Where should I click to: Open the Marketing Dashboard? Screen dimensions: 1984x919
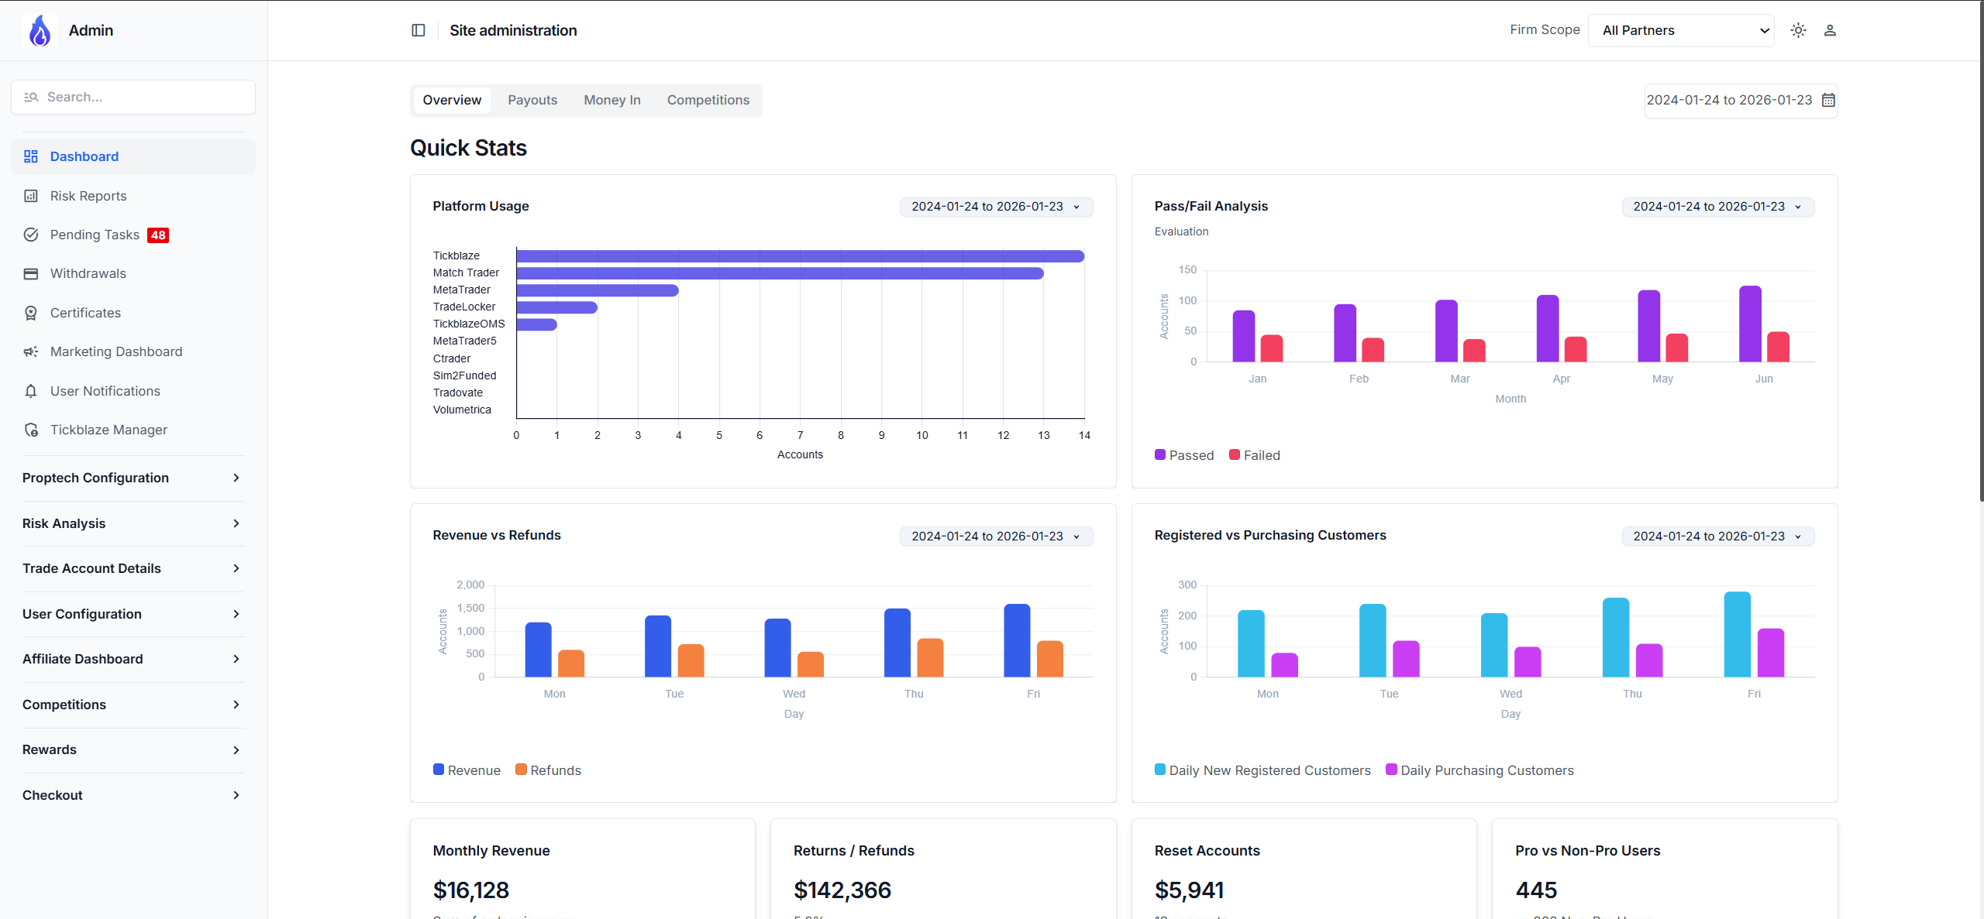tap(116, 351)
